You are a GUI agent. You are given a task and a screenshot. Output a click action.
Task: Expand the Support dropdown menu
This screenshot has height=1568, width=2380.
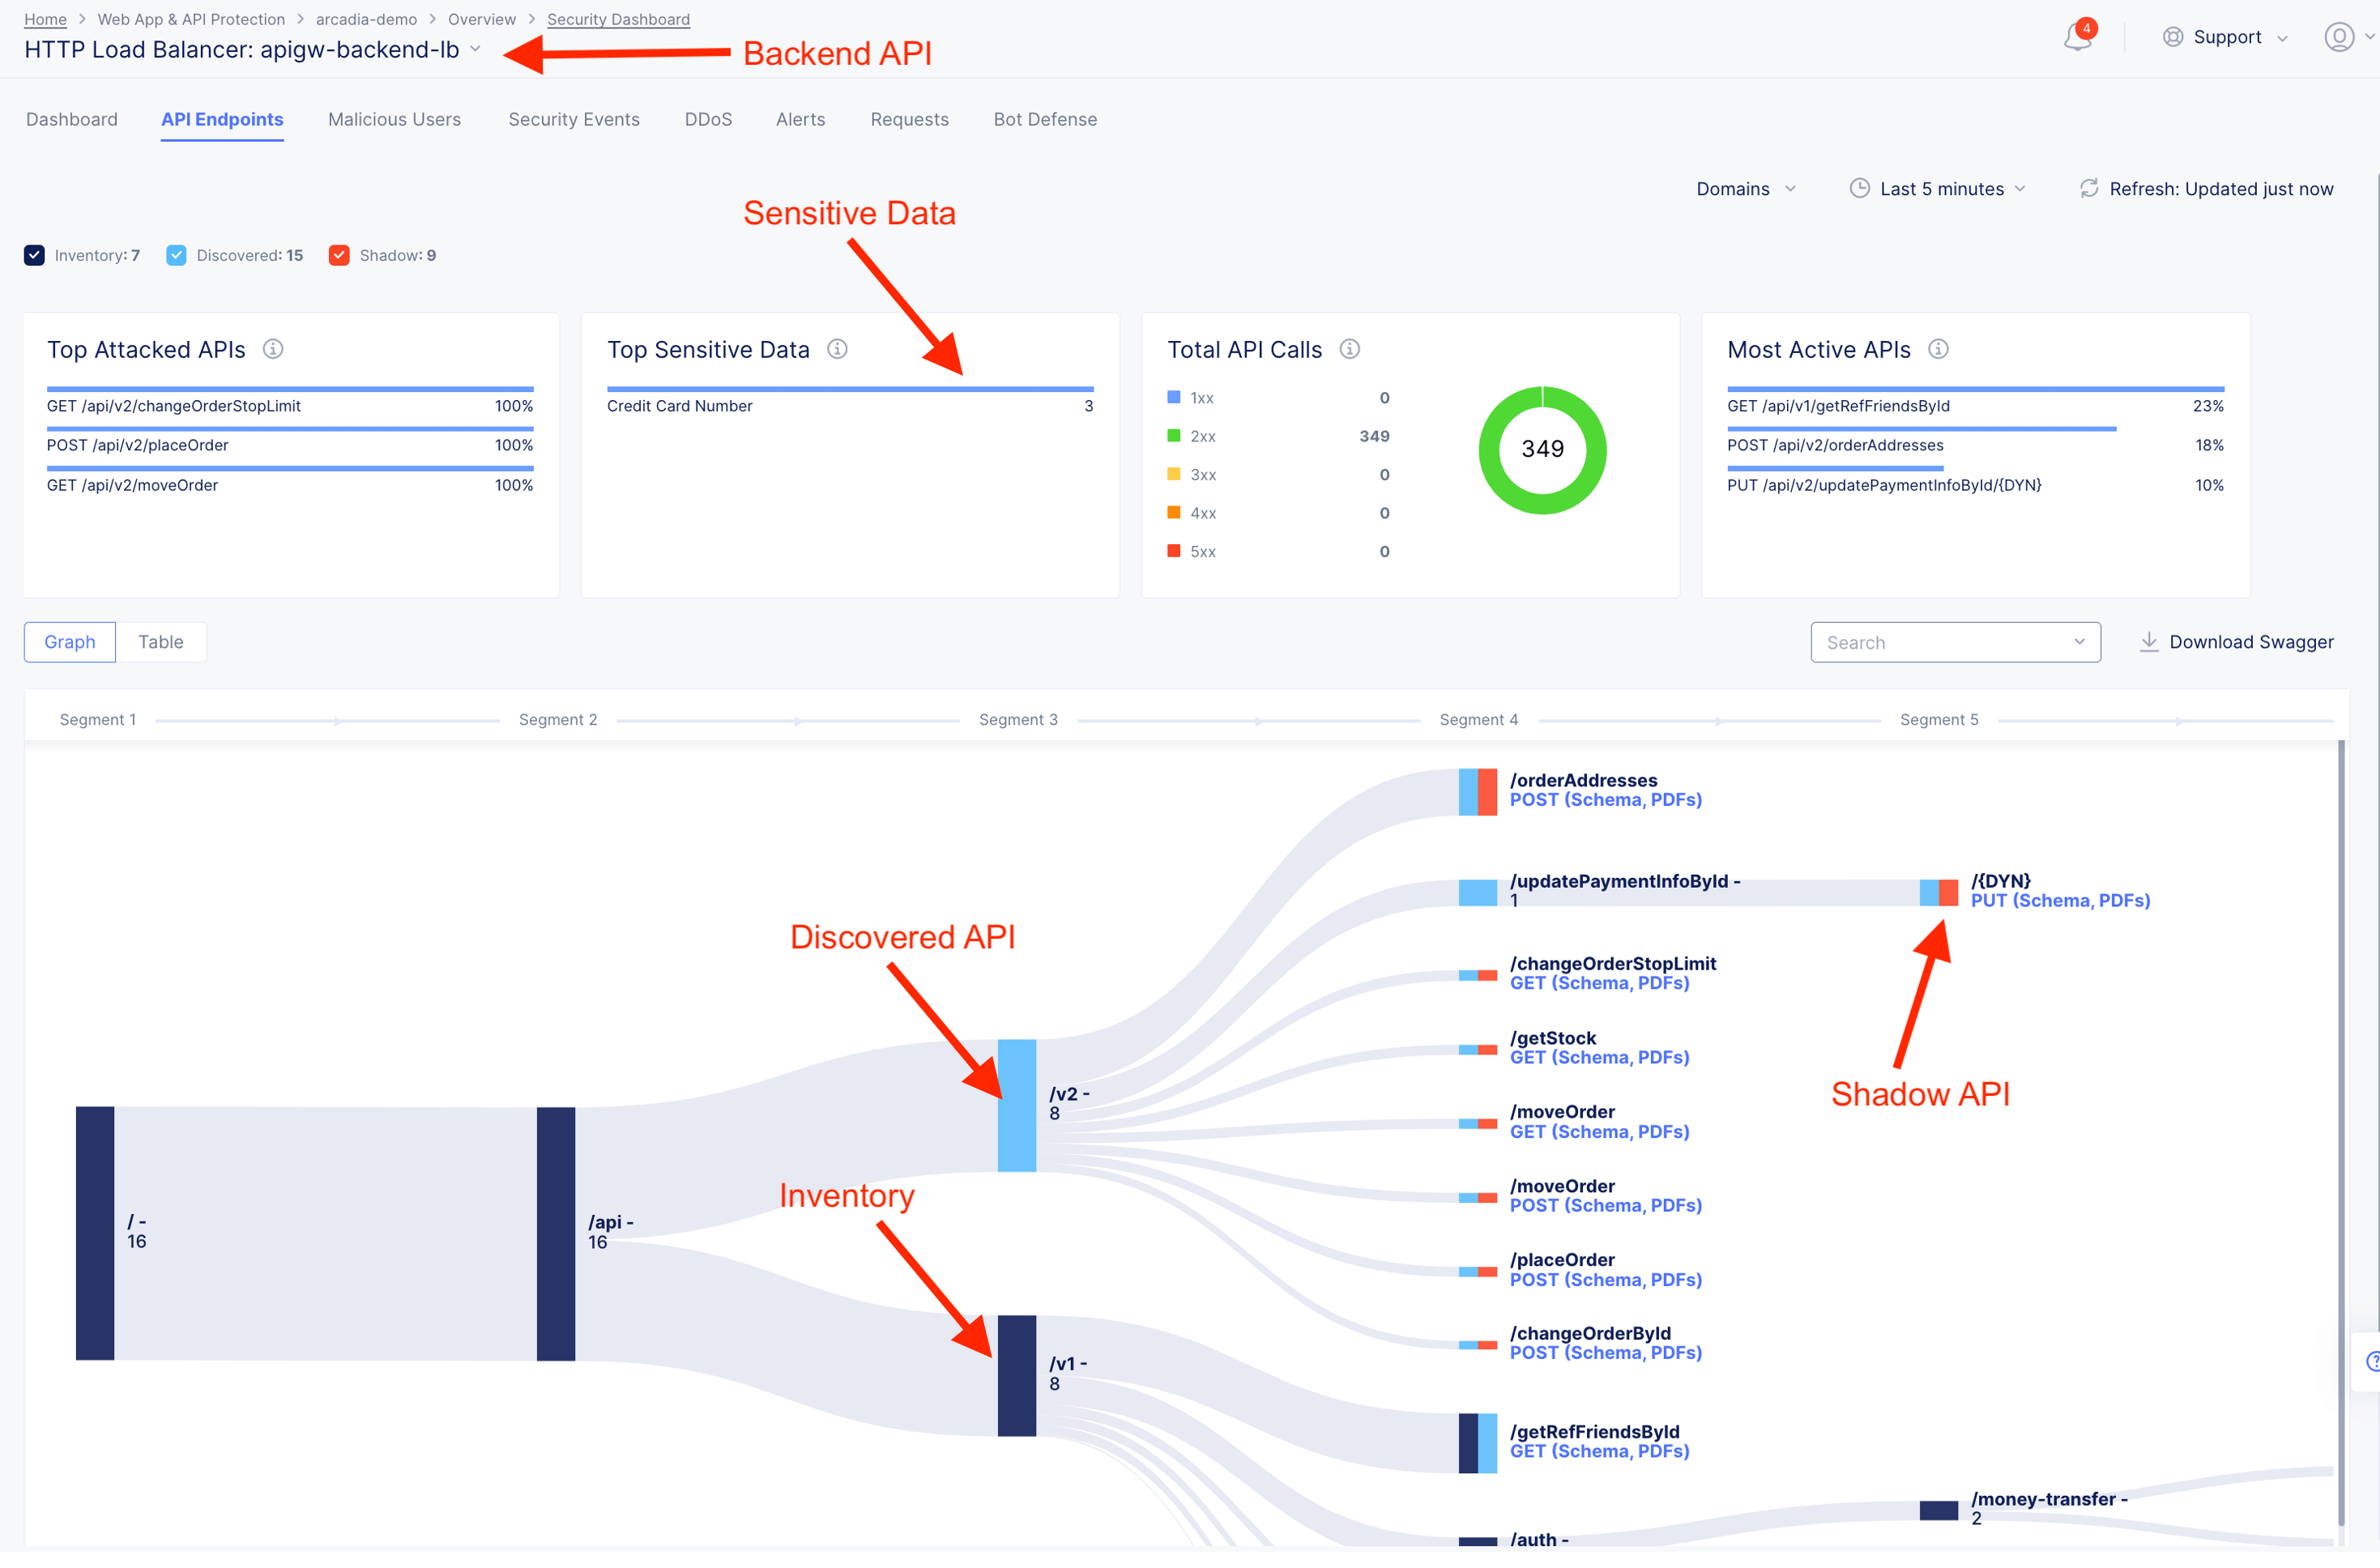click(2226, 37)
